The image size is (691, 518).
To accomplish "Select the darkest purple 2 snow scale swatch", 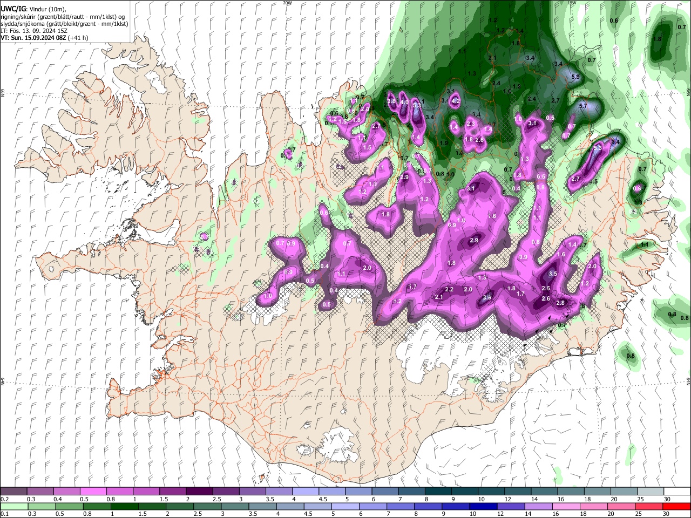I will click(199, 492).
